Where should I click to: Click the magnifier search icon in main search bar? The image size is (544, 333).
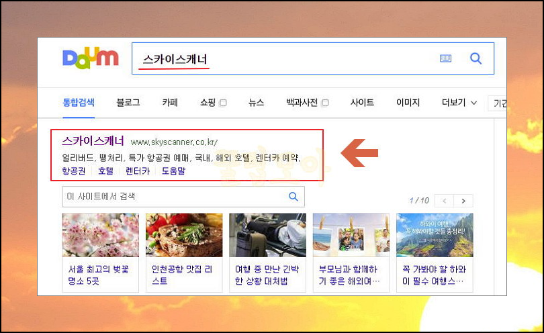[x=475, y=58]
